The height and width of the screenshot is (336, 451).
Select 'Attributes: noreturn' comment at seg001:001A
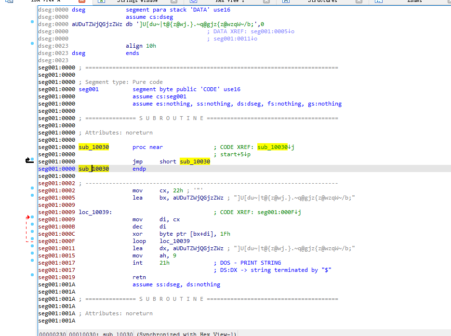pos(116,313)
